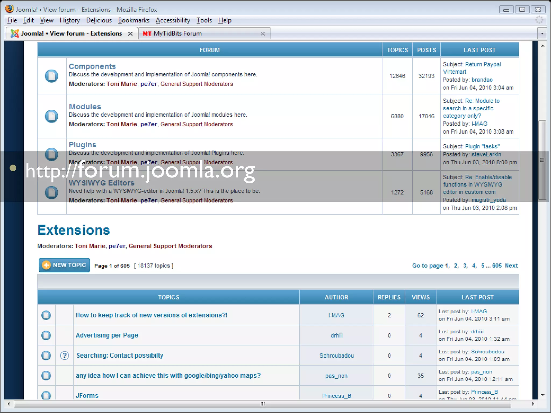Open the Plugins forum link
The image size is (551, 413).
[x=83, y=145]
